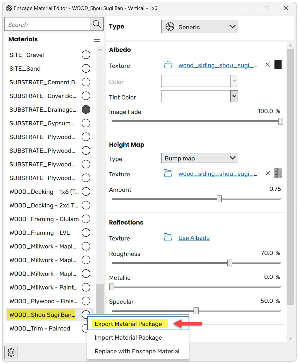This screenshot has width=298, height=363.
Task: Click inside the Search materials field
Action: [x=47, y=24]
